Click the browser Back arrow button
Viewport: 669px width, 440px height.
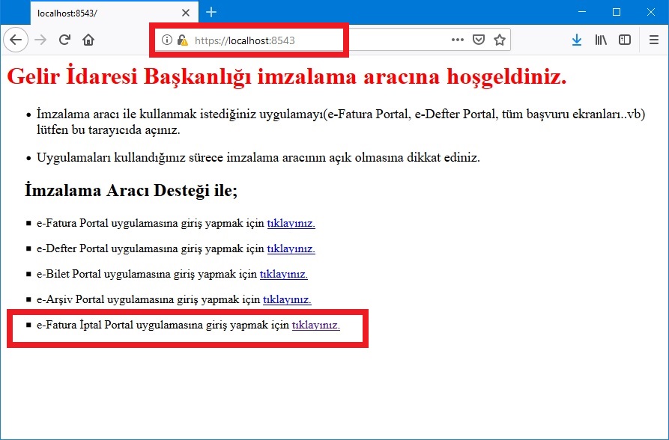click(16, 40)
